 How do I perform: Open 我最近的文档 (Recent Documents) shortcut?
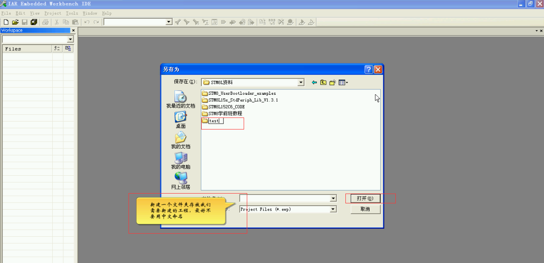(x=181, y=100)
